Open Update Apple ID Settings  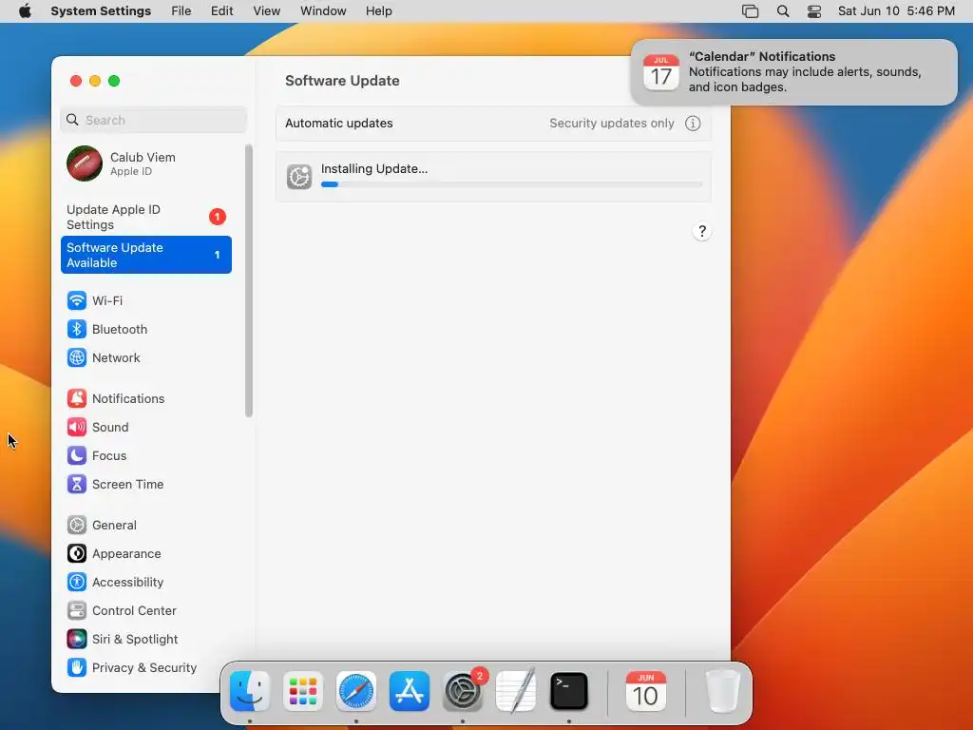(145, 217)
